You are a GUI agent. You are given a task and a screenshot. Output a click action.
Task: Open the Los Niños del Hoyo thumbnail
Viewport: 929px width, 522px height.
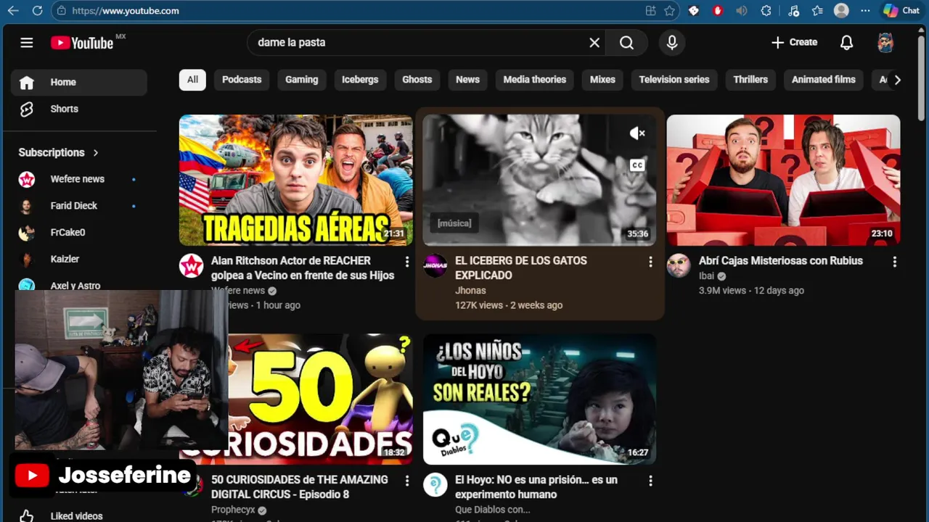coord(539,399)
